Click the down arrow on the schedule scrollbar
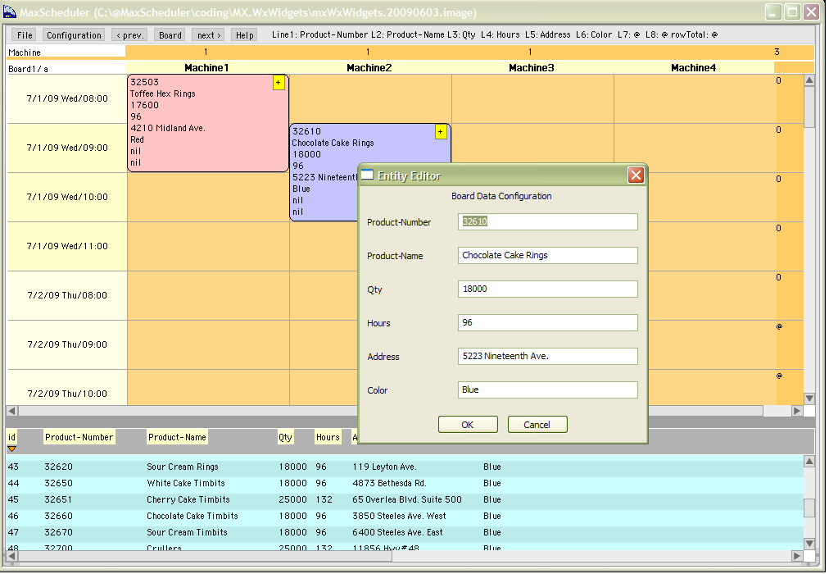This screenshot has width=829, height=574. coord(809,399)
